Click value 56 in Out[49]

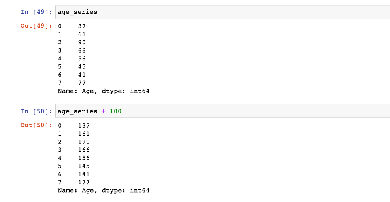[82, 59]
